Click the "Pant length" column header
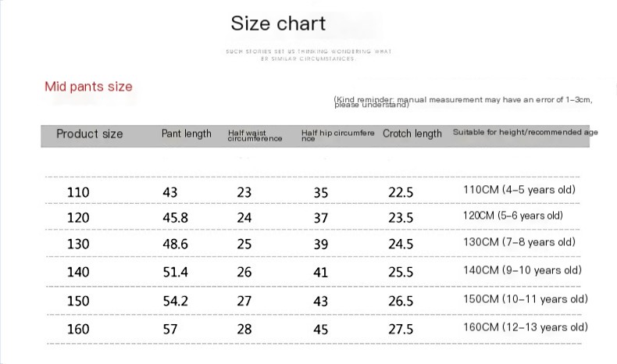The height and width of the screenshot is (364, 617). click(187, 134)
